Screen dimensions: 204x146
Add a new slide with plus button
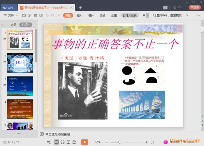coord(19,134)
